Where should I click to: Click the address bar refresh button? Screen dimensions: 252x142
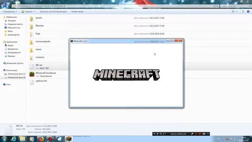point(217,6)
